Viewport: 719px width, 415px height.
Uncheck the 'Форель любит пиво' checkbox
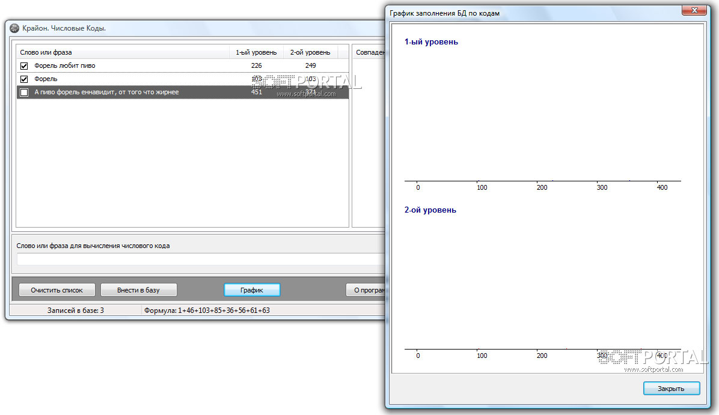[24, 66]
